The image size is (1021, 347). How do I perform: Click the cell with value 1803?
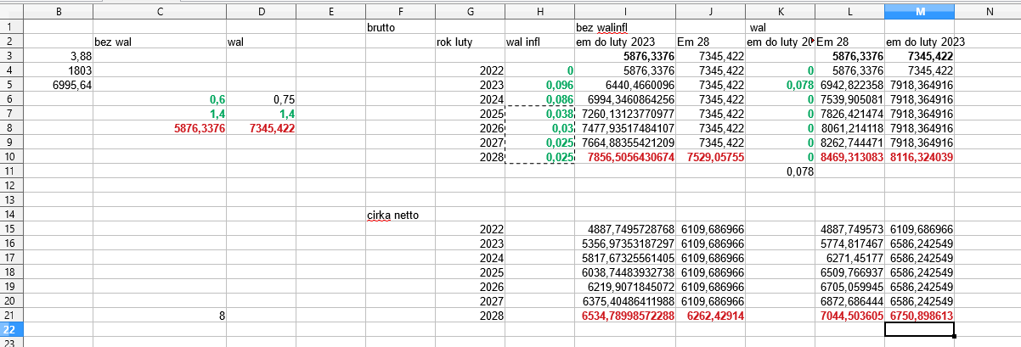click(58, 70)
